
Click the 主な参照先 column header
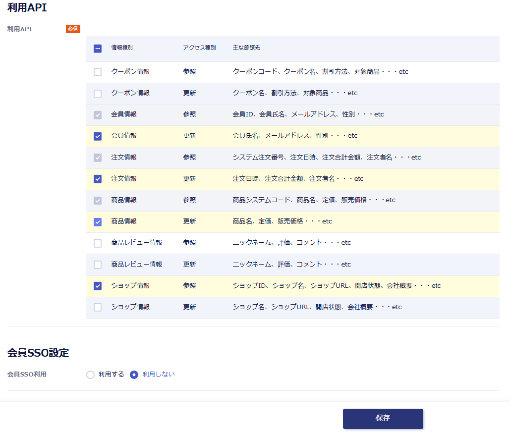point(246,48)
